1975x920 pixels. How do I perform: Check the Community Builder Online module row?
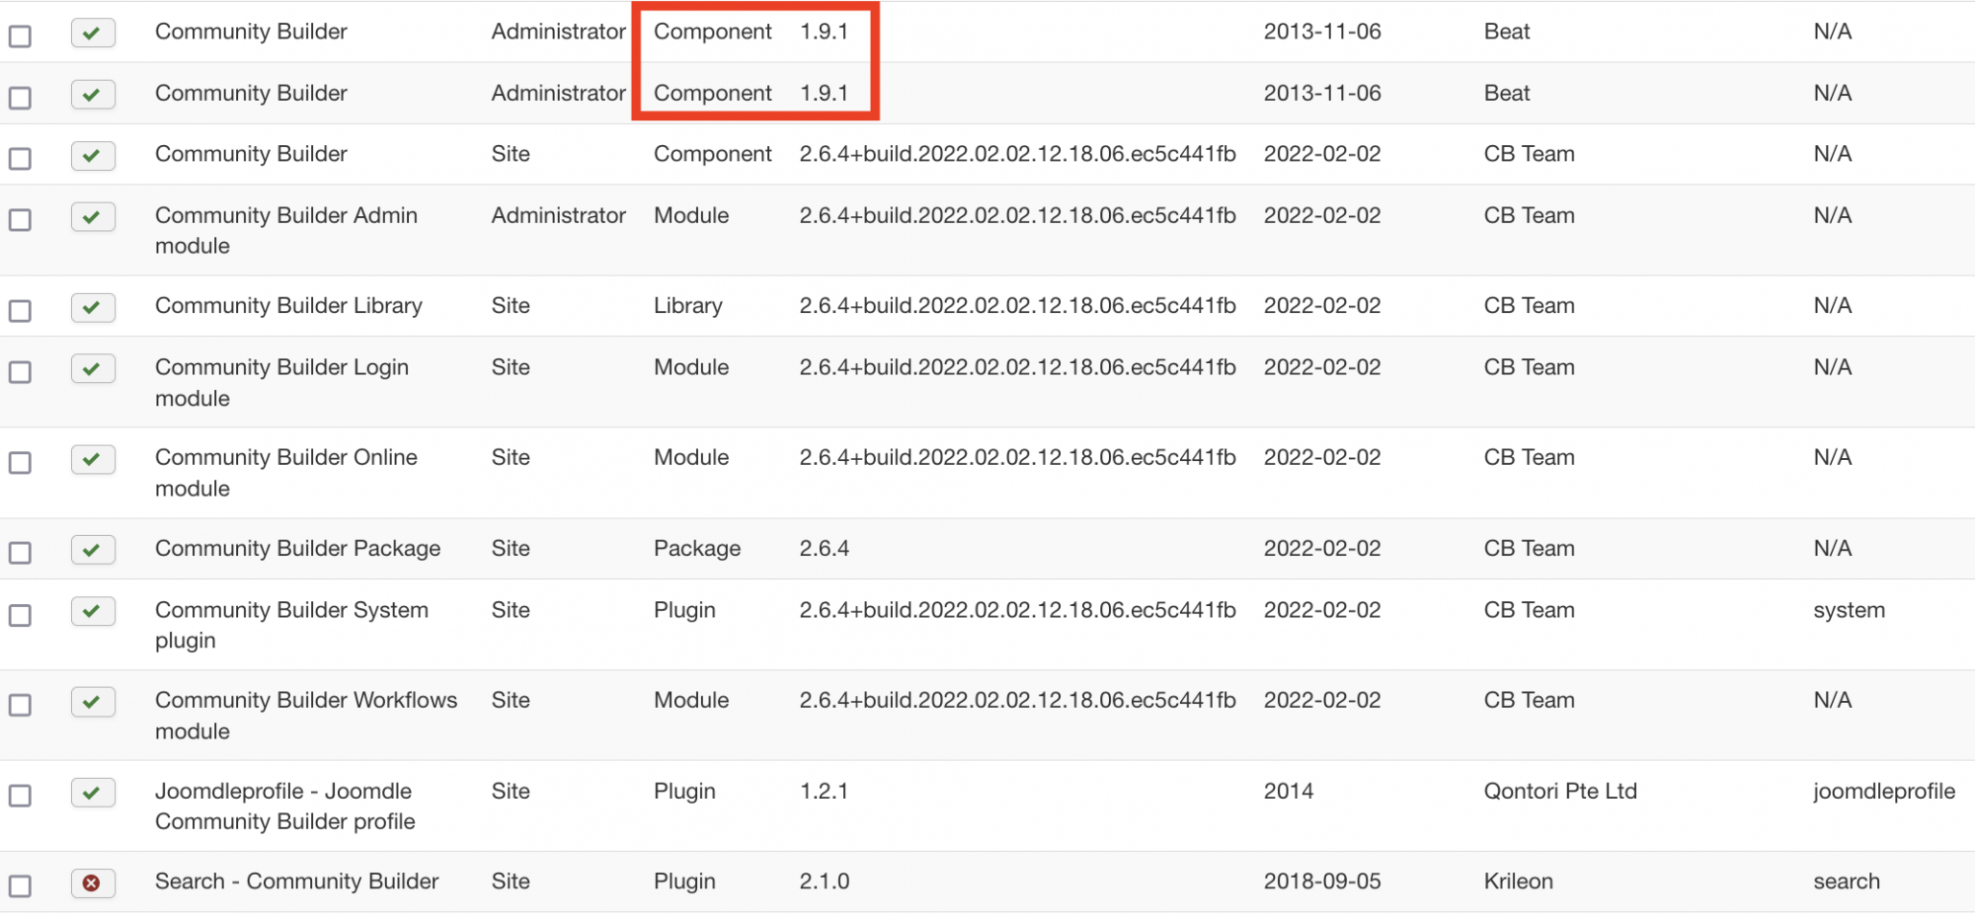pyautogui.click(x=20, y=463)
